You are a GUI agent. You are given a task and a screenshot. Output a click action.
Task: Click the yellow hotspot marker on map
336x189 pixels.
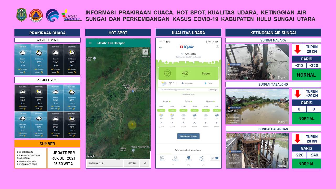point(132,124)
